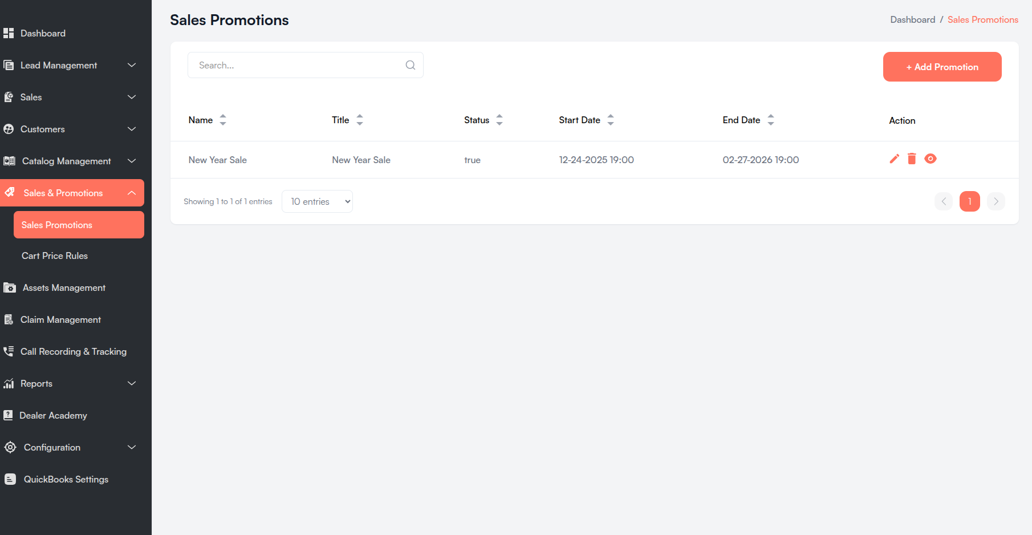Screen dimensions: 1032x535
Task: Expand the Sales menu chevron
Action: (132, 97)
